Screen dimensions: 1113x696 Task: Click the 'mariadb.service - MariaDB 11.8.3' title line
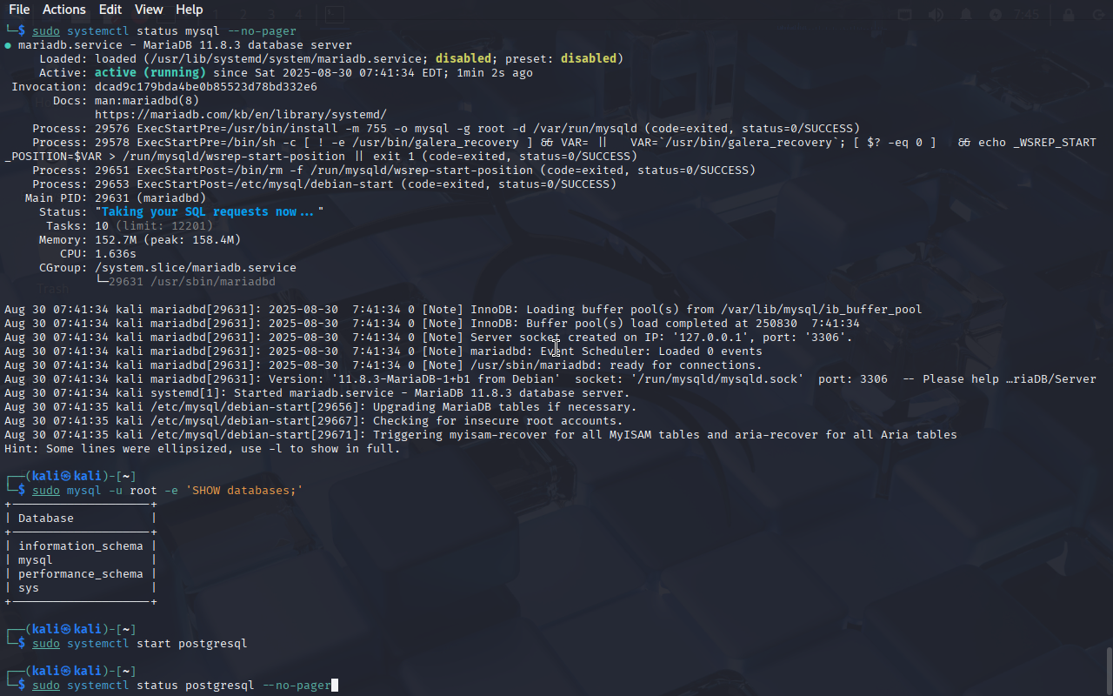[178, 45]
